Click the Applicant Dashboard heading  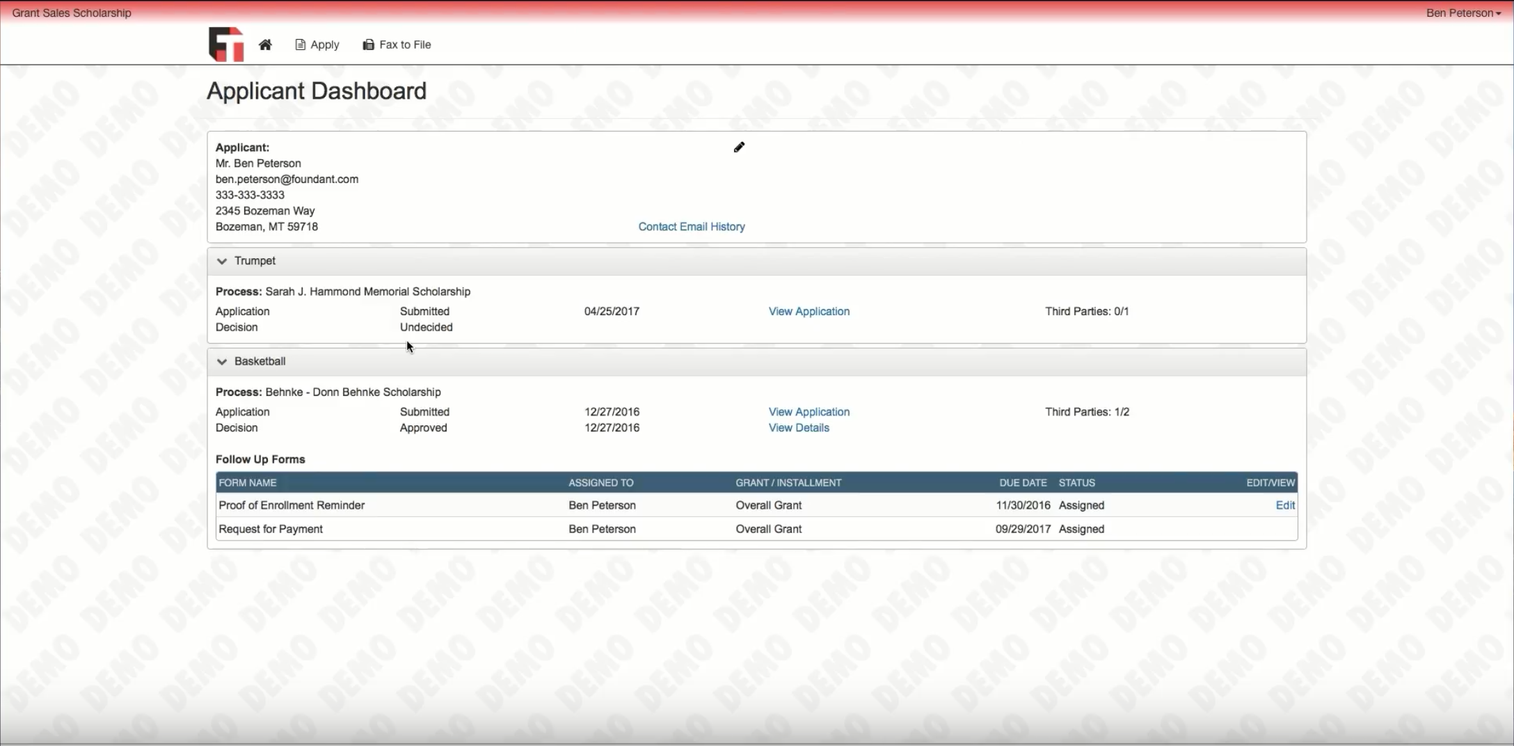[x=316, y=90]
